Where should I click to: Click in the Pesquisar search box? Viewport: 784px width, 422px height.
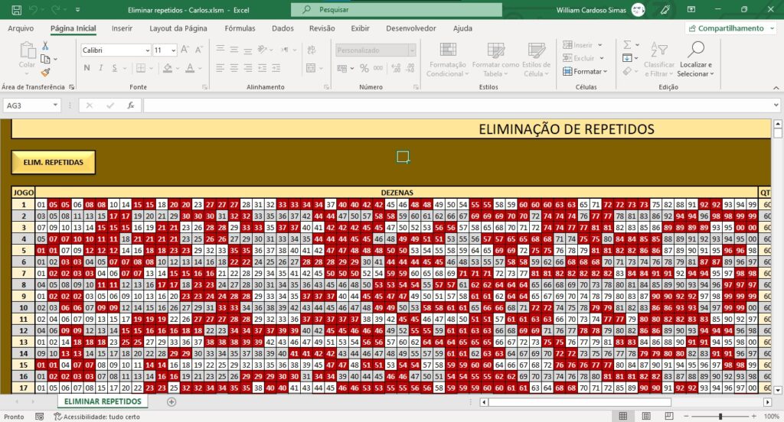pos(397,9)
